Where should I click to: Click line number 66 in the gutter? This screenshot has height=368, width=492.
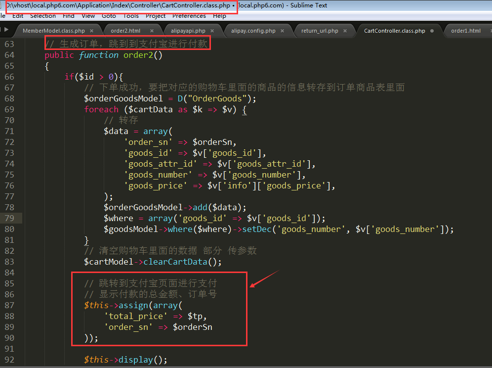(10, 77)
